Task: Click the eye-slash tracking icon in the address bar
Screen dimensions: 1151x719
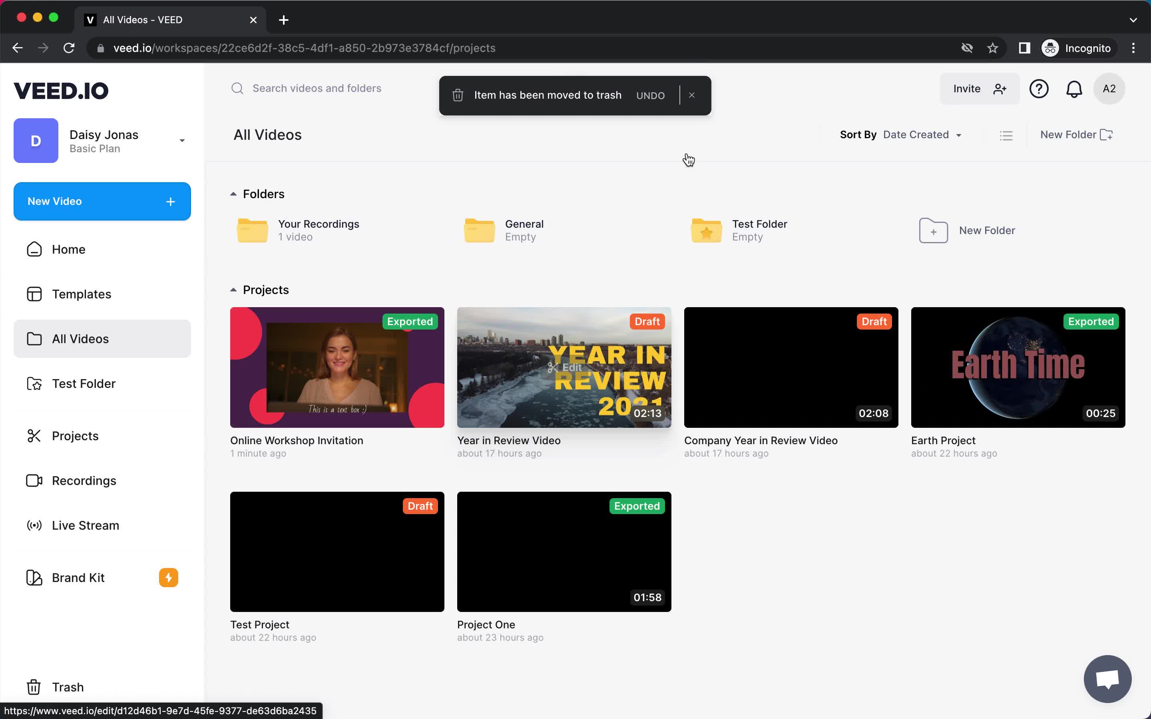Action: (966, 48)
